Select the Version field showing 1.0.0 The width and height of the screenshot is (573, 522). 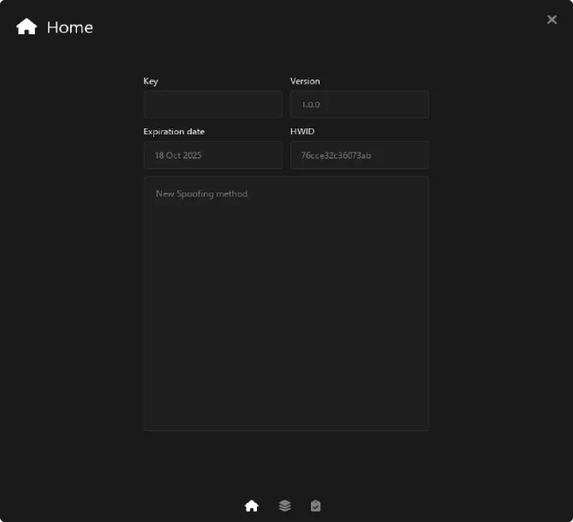point(359,104)
